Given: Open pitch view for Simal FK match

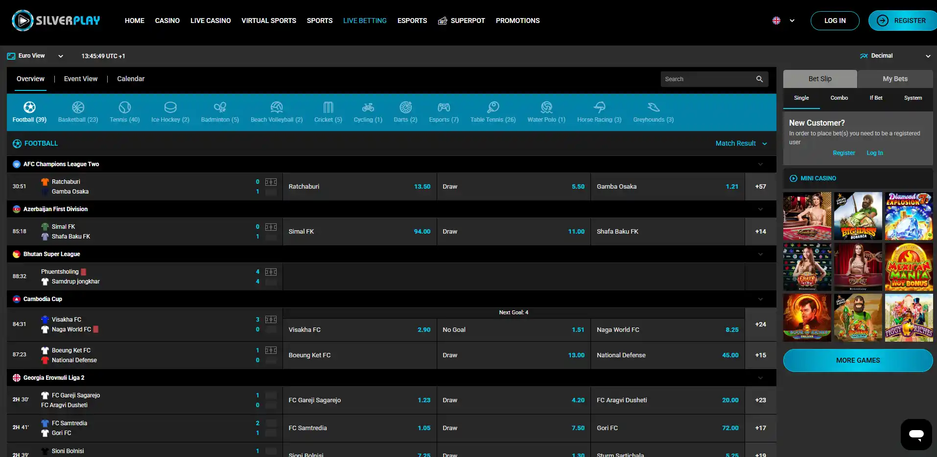Looking at the screenshot, I should coord(271,227).
